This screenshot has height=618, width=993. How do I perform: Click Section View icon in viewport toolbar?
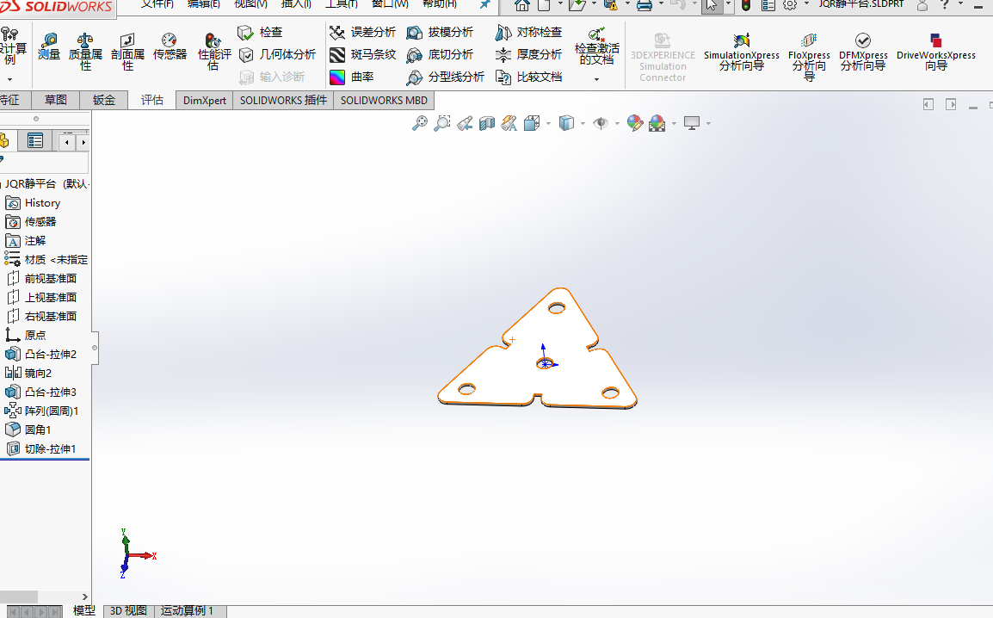pyautogui.click(x=487, y=123)
